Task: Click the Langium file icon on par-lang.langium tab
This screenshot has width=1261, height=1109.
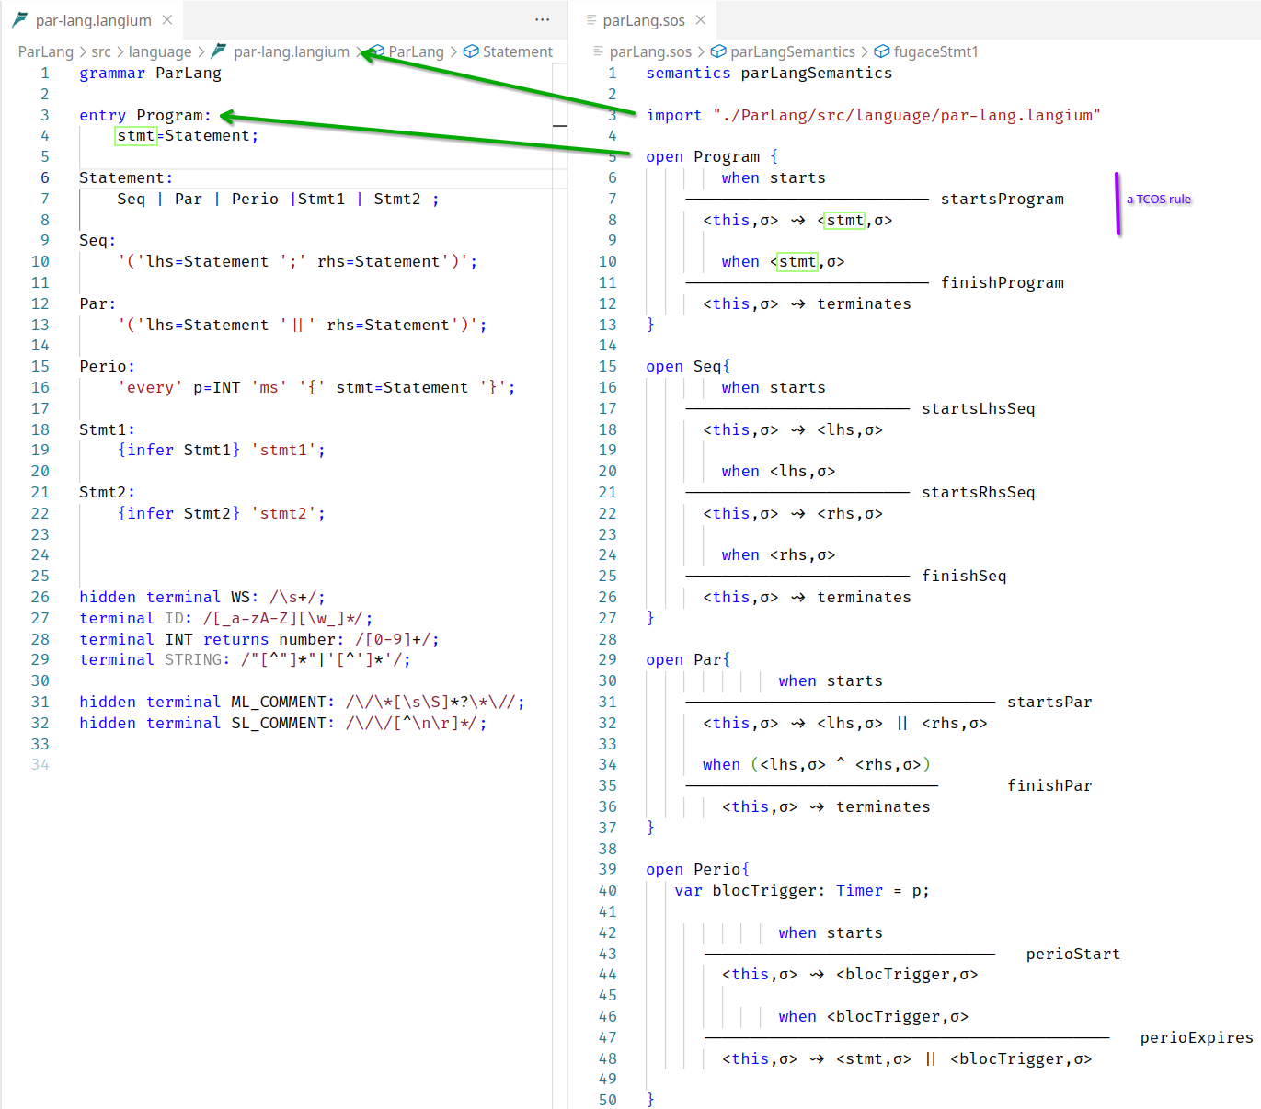Action: click(19, 20)
